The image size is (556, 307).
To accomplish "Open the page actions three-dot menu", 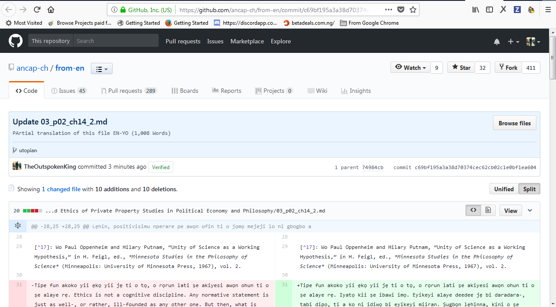I will (389, 10).
